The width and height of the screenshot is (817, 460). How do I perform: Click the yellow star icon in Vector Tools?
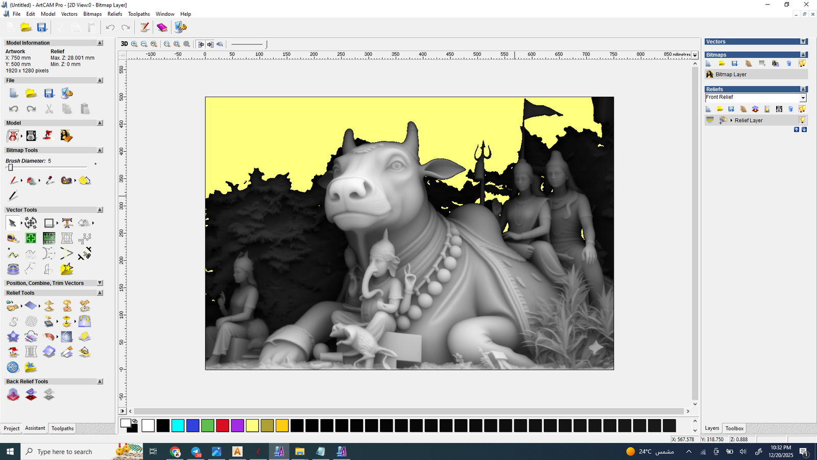[x=66, y=269]
